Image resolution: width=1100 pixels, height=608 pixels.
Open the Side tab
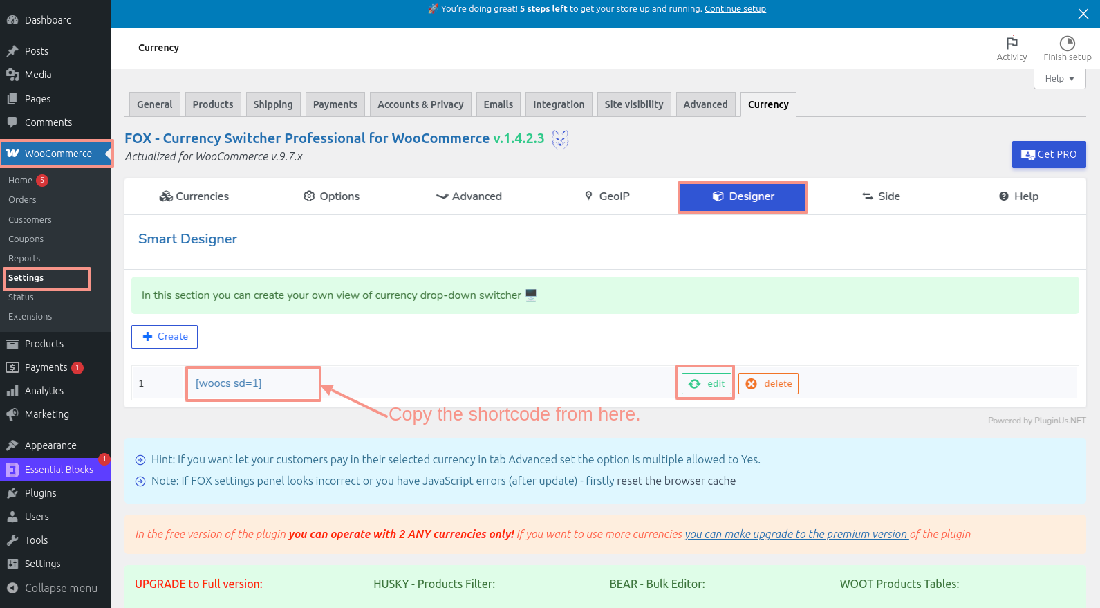pyautogui.click(x=881, y=196)
